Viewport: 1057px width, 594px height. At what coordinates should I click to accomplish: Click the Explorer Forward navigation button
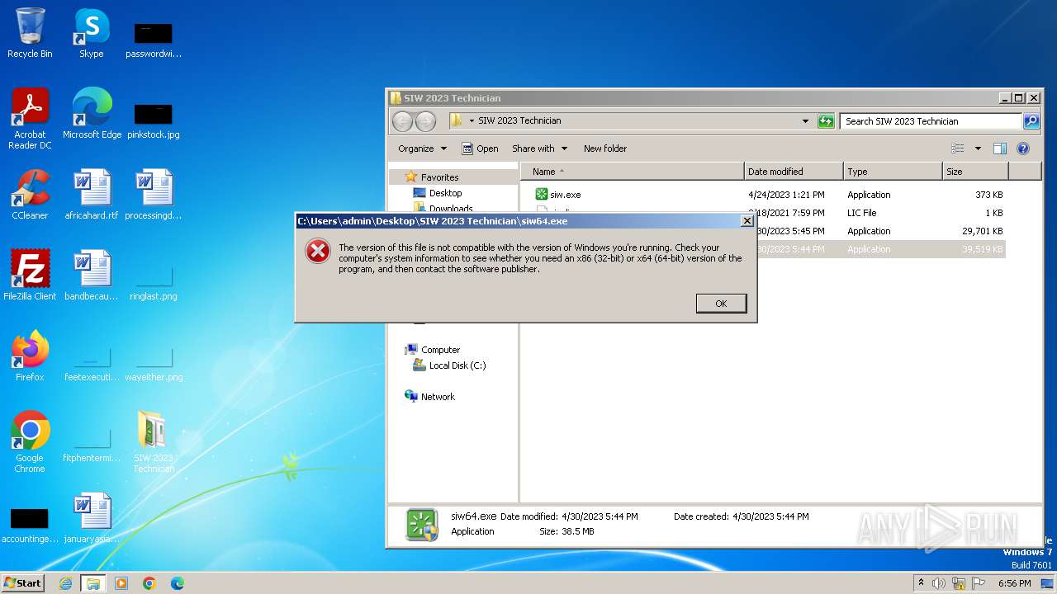tap(425, 121)
